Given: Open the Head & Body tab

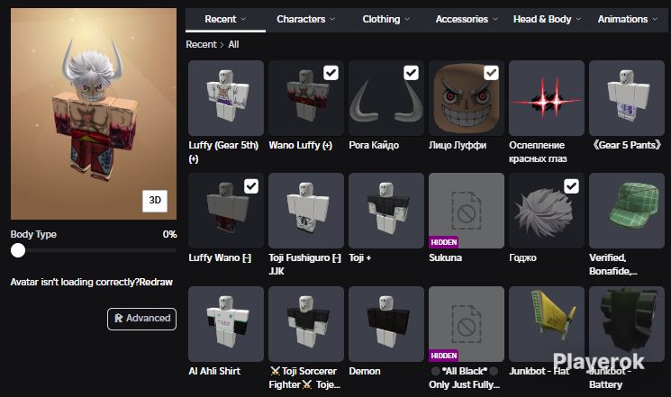Looking at the screenshot, I should coord(547,19).
